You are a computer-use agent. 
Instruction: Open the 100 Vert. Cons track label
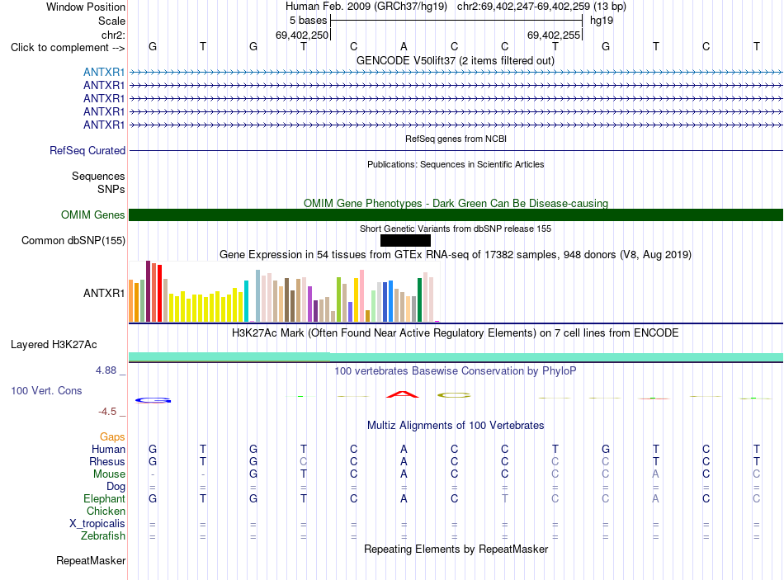[x=46, y=390]
